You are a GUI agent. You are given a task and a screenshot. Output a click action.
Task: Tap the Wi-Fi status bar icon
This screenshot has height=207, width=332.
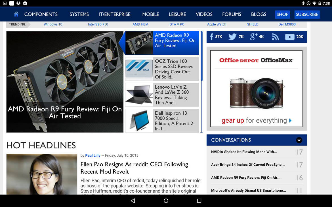(x=314, y=3)
